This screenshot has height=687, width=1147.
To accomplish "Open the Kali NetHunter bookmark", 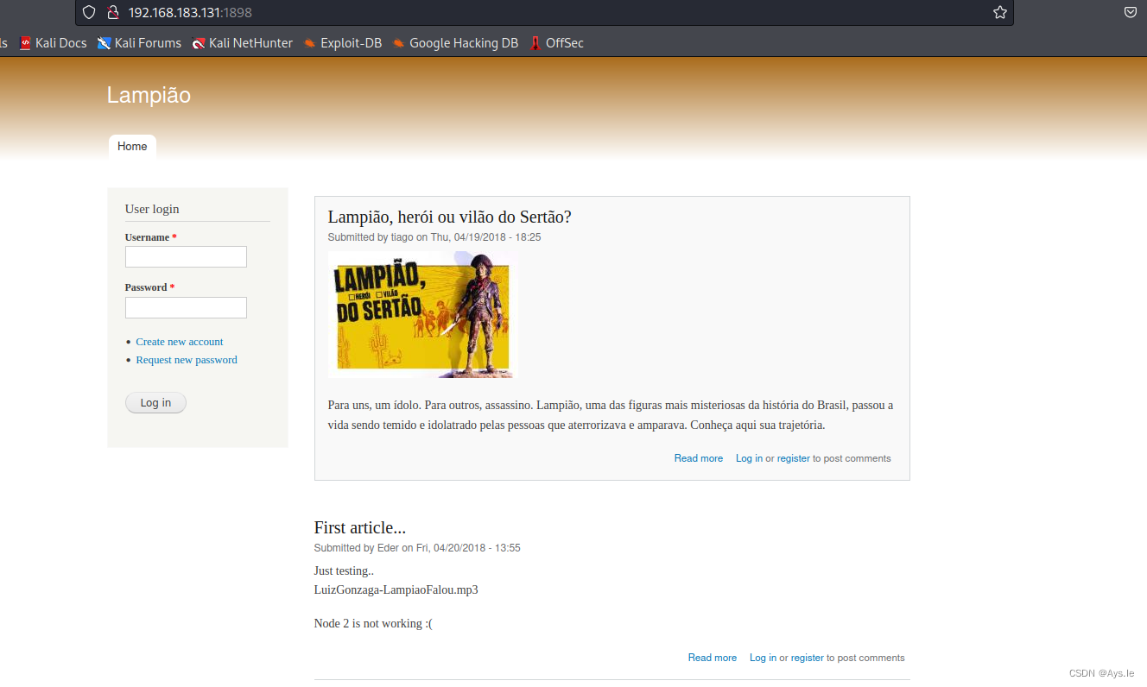I will point(243,42).
